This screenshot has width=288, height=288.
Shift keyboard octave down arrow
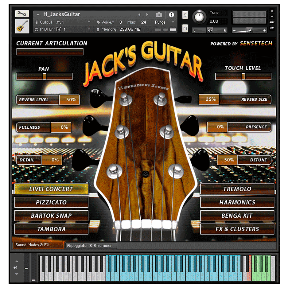pos(17,274)
